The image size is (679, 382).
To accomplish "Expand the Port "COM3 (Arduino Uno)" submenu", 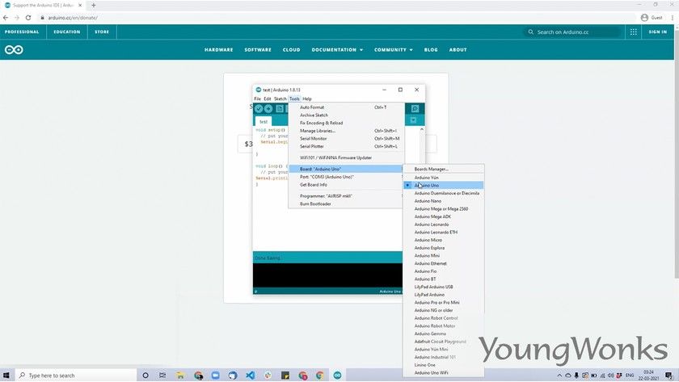I will (x=346, y=177).
